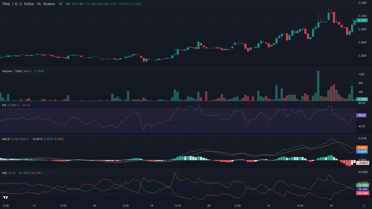Click the 60.0000 DMI axis label
Viewport: 372px width, 209px height.
click(x=363, y=172)
